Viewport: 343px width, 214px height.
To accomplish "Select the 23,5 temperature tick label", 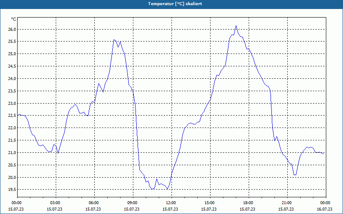I will tap(12, 91).
